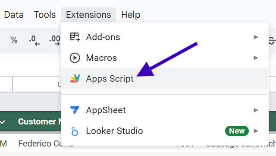This screenshot has width=276, height=156.
Task: Expand the Add-ons submenu arrow
Action: click(256, 37)
